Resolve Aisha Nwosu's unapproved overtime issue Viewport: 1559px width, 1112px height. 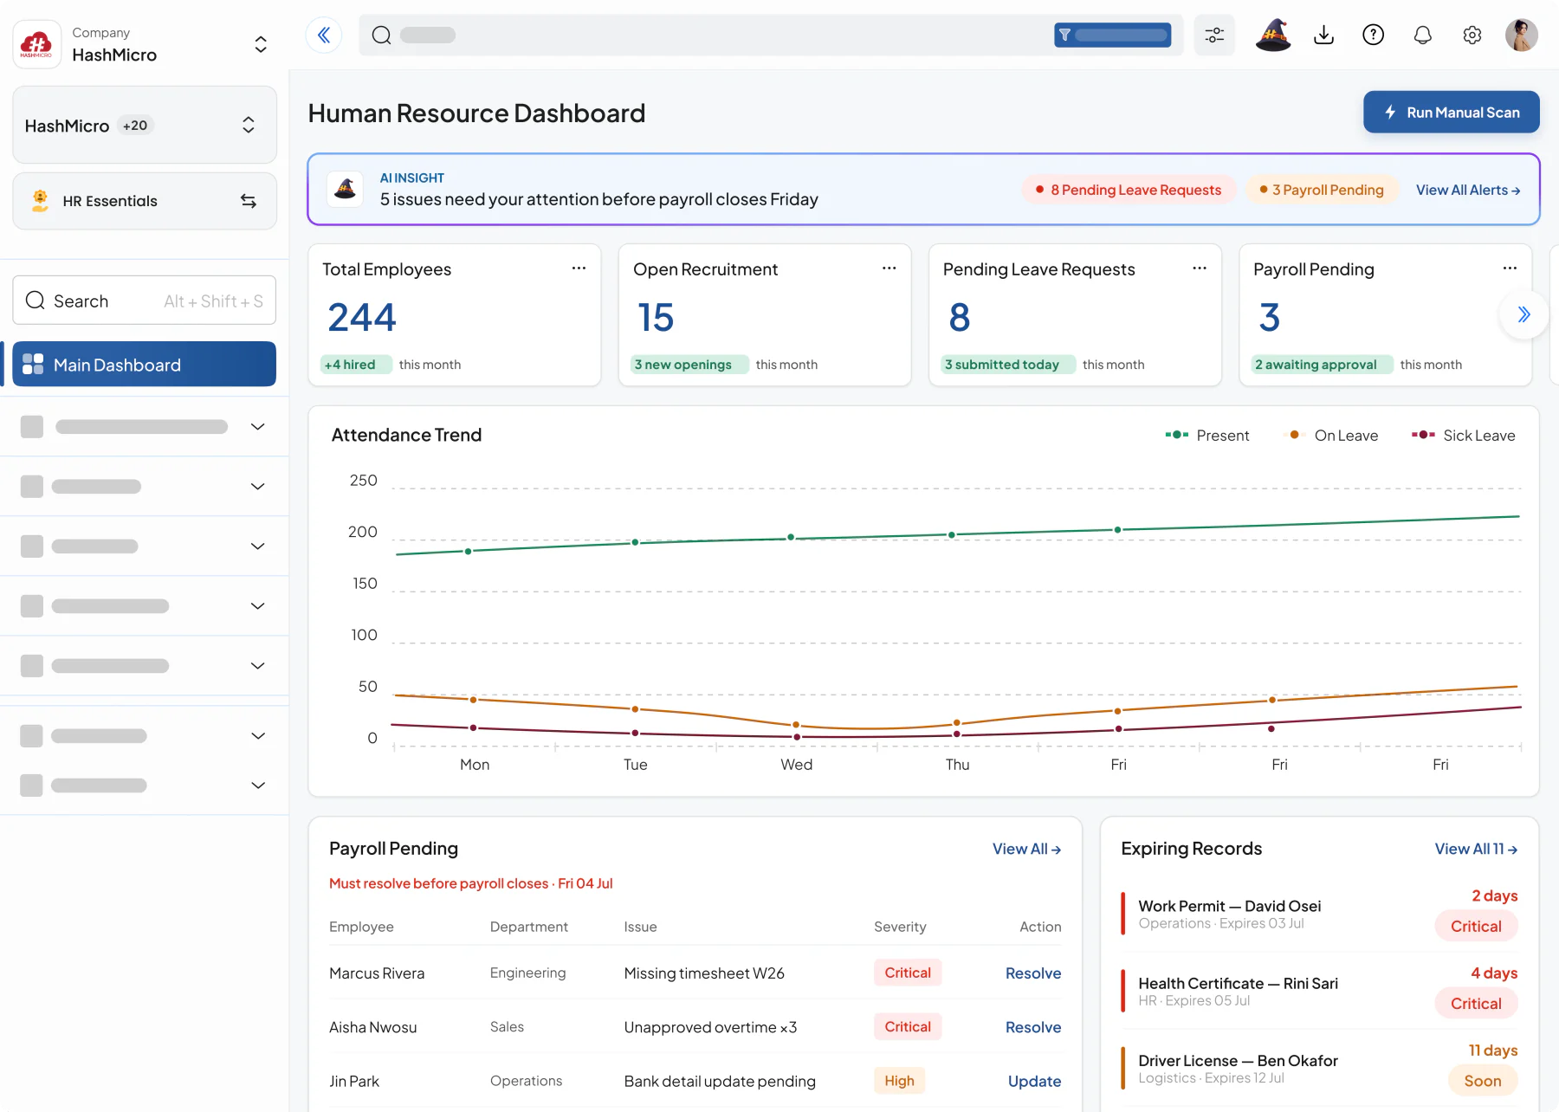[1033, 1027]
